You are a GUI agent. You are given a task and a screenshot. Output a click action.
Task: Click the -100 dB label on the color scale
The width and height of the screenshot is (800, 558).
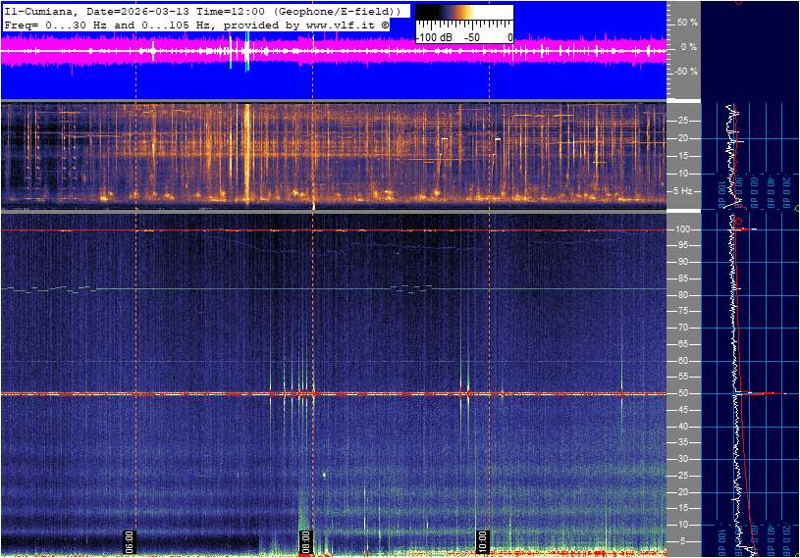coord(434,37)
